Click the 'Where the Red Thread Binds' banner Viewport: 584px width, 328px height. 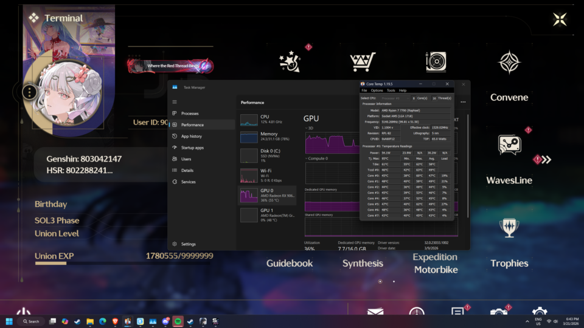click(x=170, y=66)
